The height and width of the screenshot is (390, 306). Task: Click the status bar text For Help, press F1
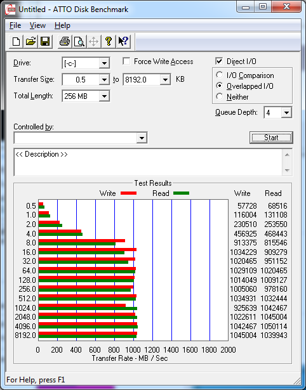(x=36, y=380)
